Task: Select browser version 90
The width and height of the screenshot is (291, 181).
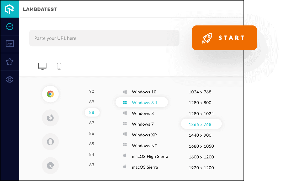Action: (x=92, y=91)
